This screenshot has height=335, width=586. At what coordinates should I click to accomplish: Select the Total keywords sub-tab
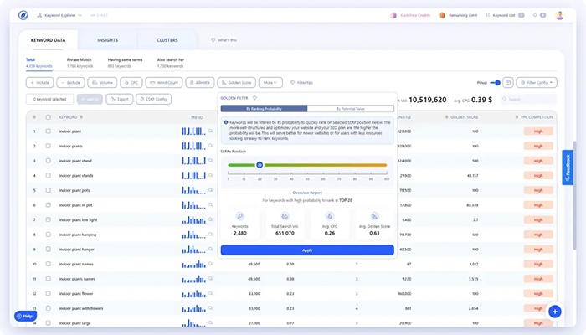[x=39, y=63]
